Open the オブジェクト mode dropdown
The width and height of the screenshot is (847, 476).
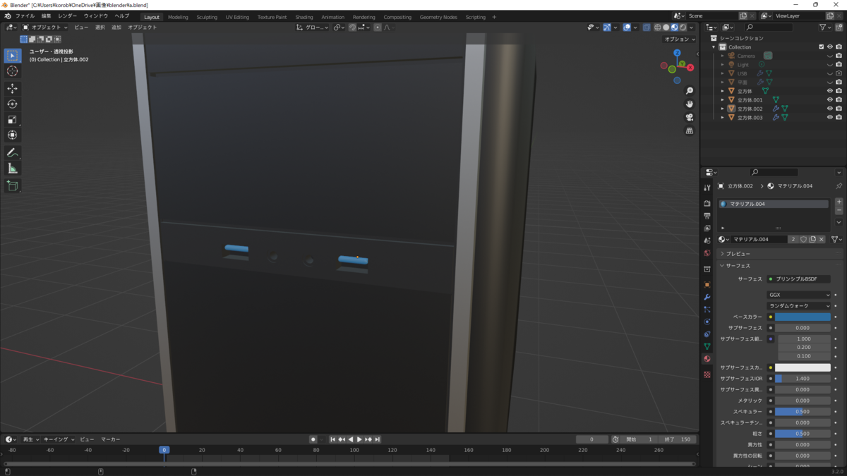[x=45, y=28]
